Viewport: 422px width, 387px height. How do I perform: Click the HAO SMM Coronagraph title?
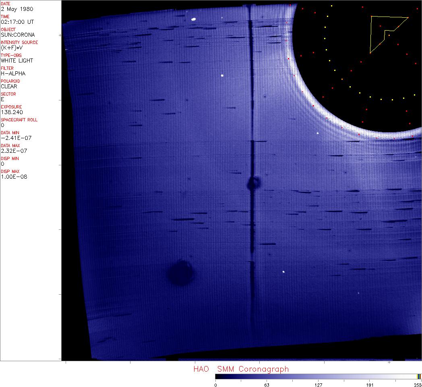pyautogui.click(x=241, y=369)
